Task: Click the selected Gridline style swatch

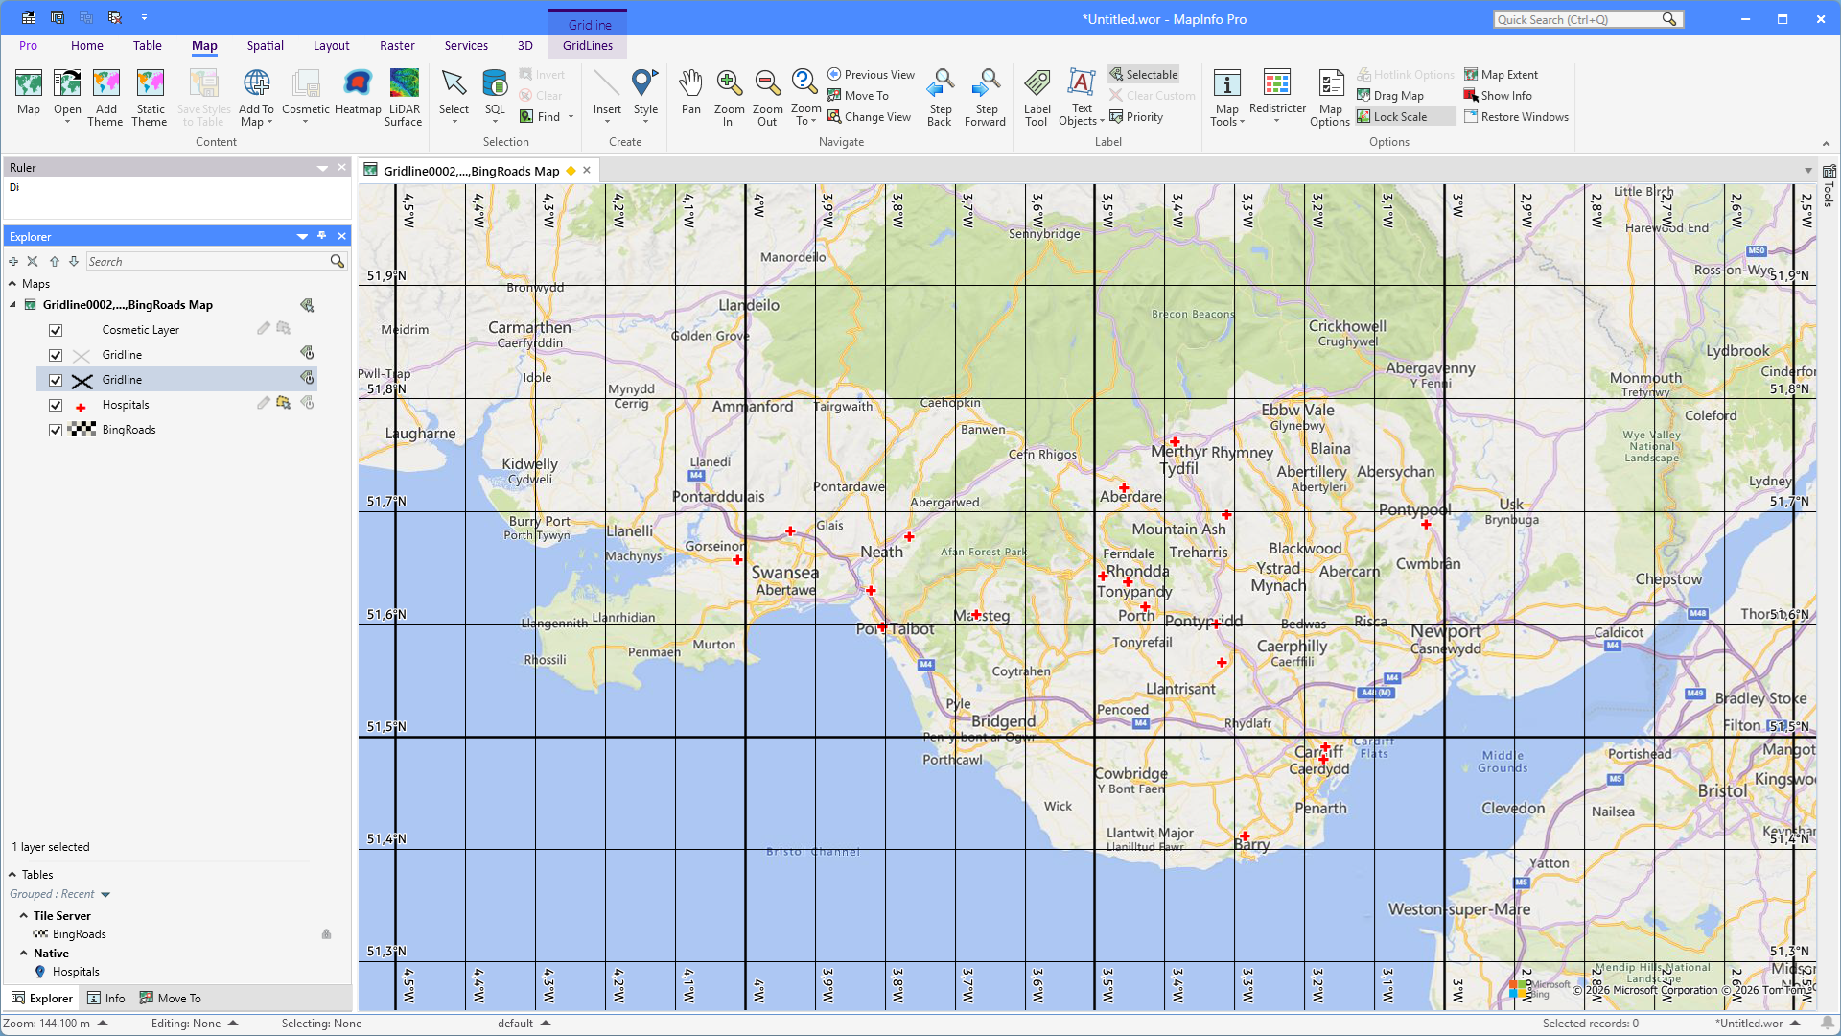Action: tap(82, 380)
